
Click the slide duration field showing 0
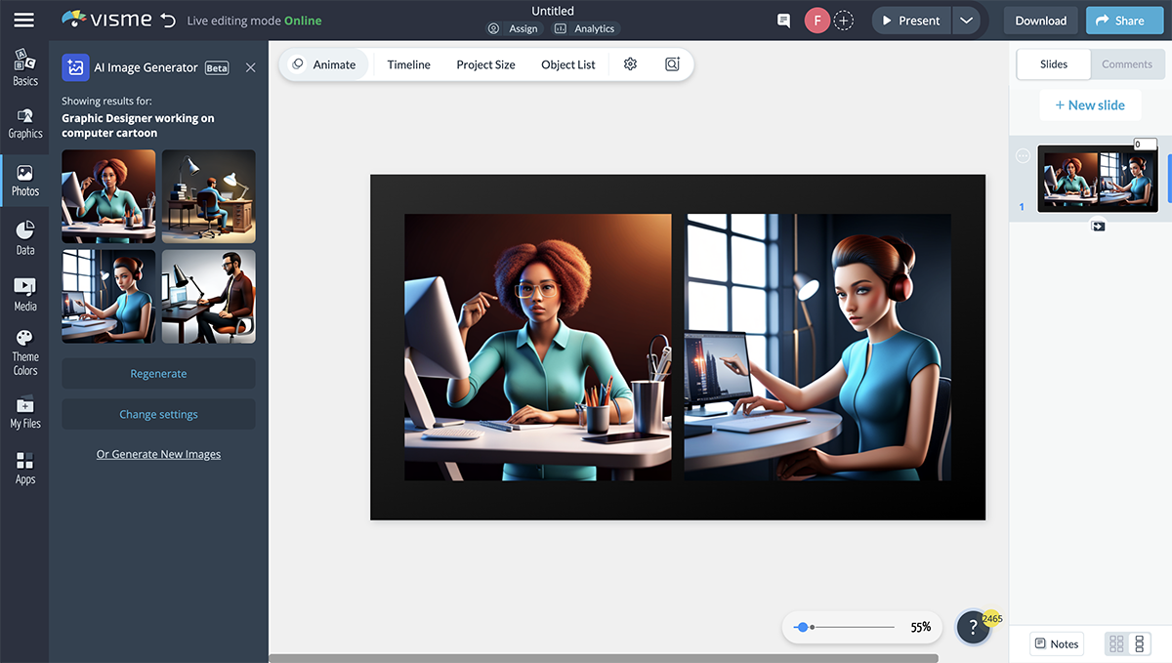(1145, 145)
